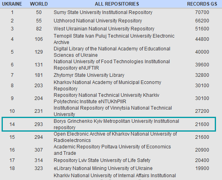Click world rank 231
This screenshot has height=180, width=222.
click(x=38, y=111)
